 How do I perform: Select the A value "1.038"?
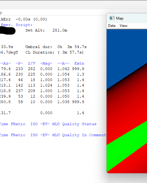coord(63,102)
